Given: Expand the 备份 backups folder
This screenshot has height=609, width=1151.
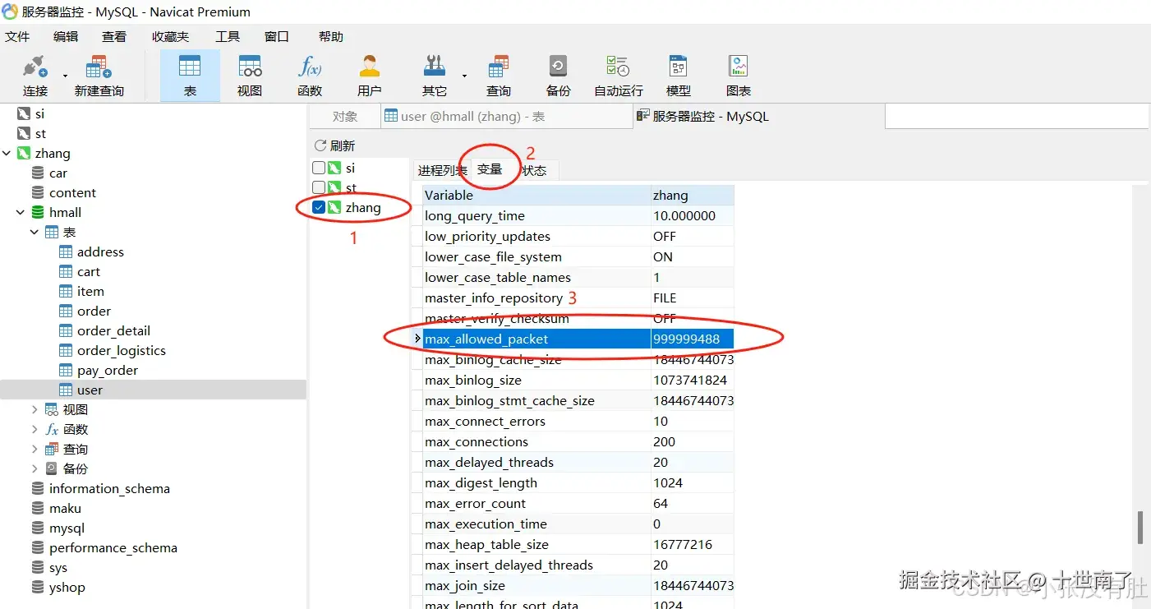Looking at the screenshot, I should 35,469.
